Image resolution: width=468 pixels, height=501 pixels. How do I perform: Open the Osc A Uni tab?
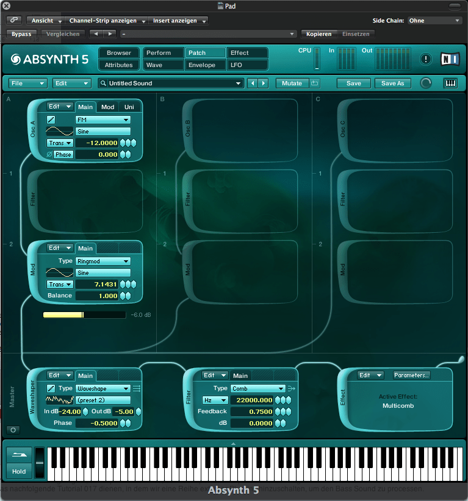point(129,107)
